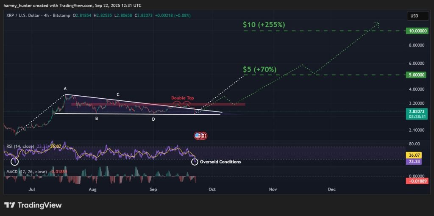Click the left circled RSI low marker
Viewport: 434px width, 216px height.
pyautogui.click(x=15, y=161)
